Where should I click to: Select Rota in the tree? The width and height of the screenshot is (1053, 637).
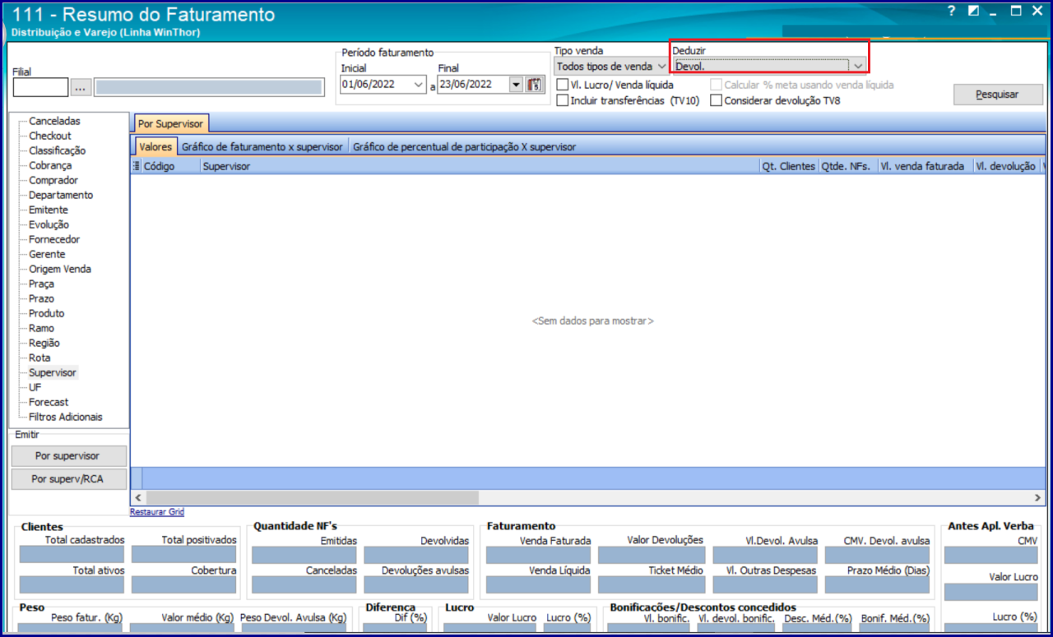click(39, 358)
